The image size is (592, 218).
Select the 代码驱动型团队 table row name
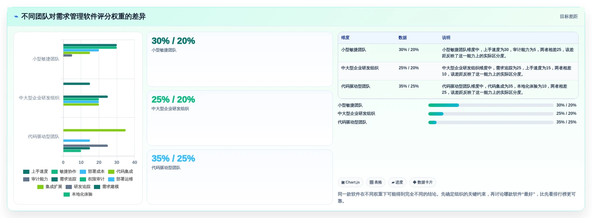click(356, 86)
